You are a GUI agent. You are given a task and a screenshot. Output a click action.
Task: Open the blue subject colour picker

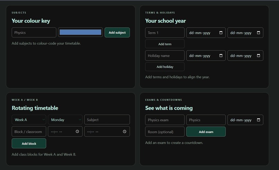coord(80,32)
